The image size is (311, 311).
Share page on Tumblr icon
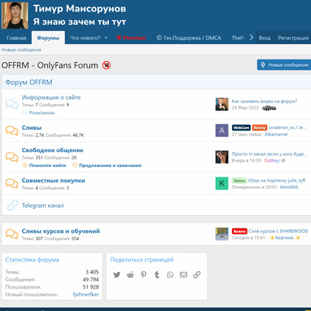157,274
